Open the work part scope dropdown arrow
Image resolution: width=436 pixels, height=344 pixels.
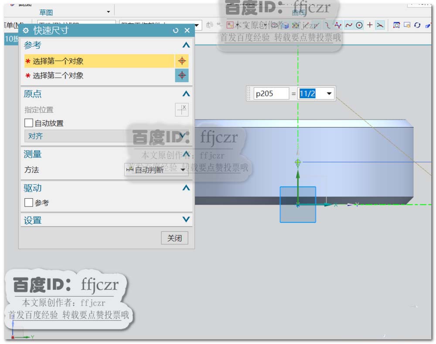[197, 25]
